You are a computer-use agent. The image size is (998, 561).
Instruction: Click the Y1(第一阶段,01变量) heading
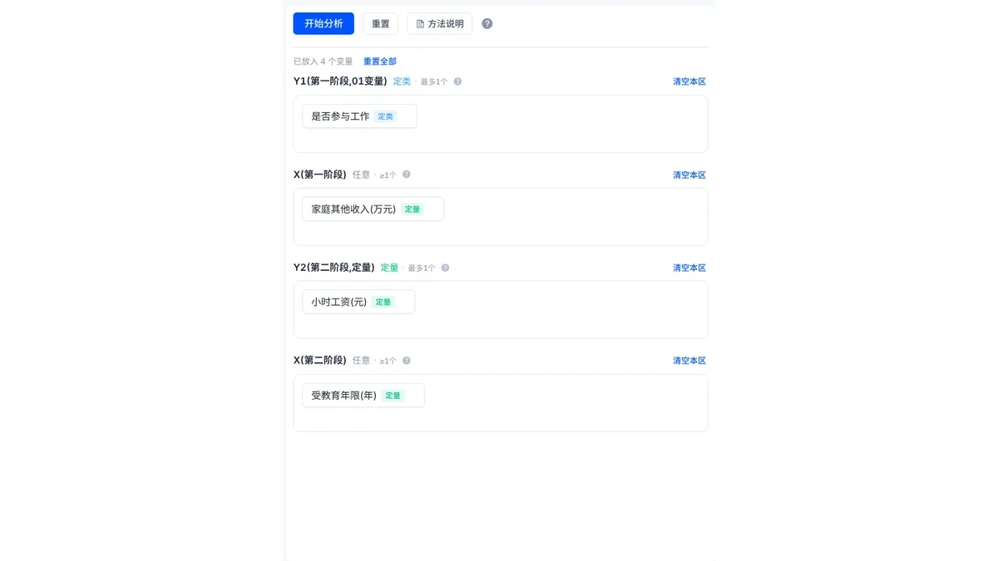340,81
